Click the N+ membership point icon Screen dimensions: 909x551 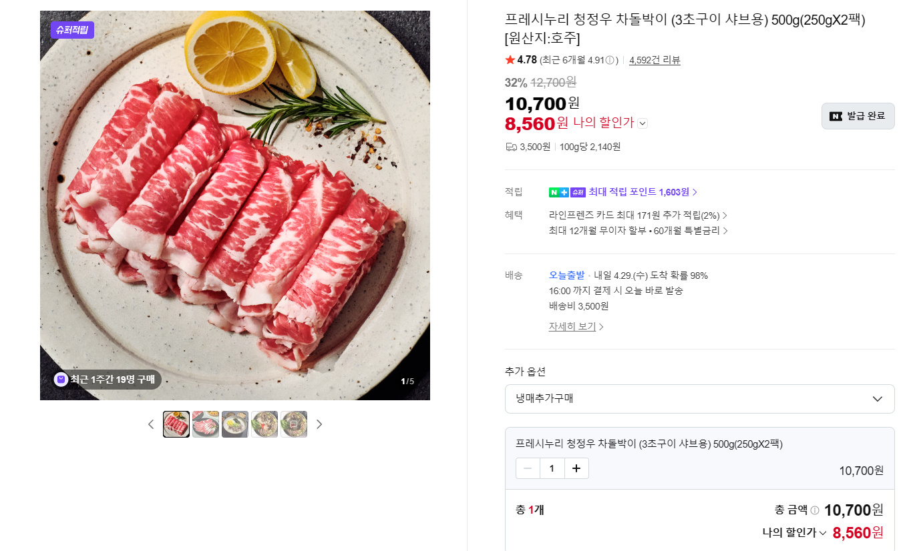tap(559, 192)
